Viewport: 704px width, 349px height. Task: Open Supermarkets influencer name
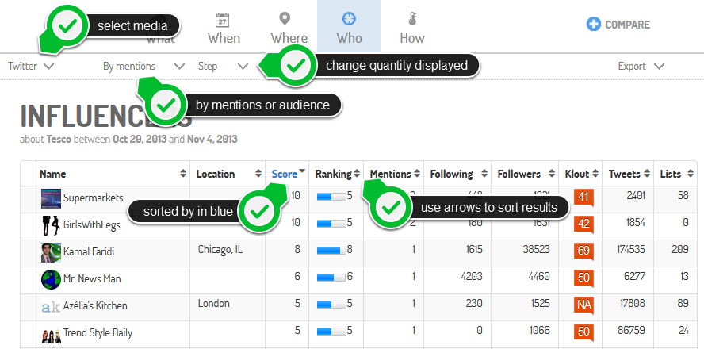point(93,198)
